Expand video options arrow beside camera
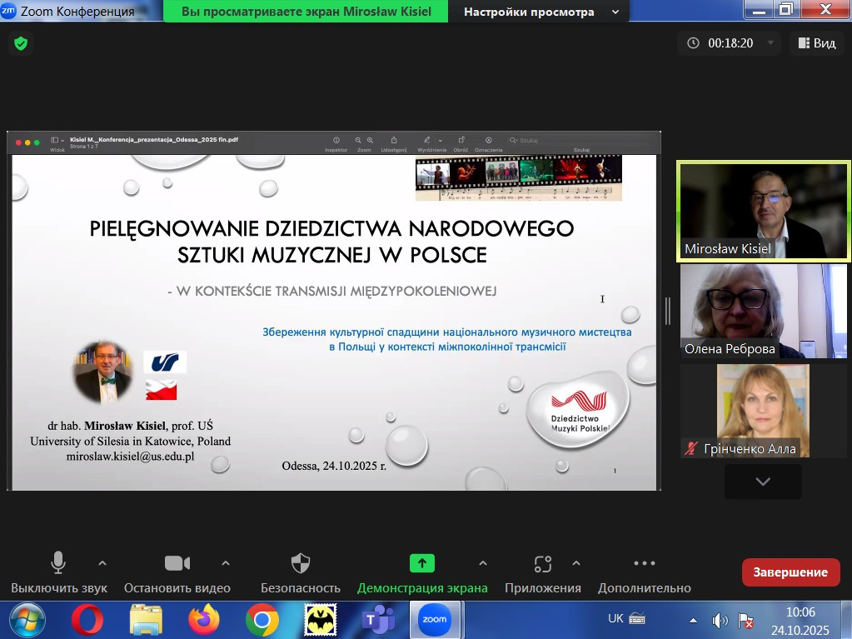The width and height of the screenshot is (852, 639). coord(226,562)
